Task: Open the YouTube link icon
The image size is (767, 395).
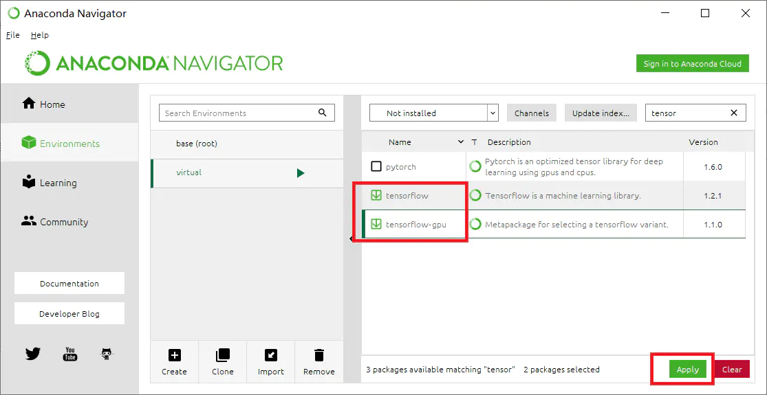Action: tap(70, 354)
